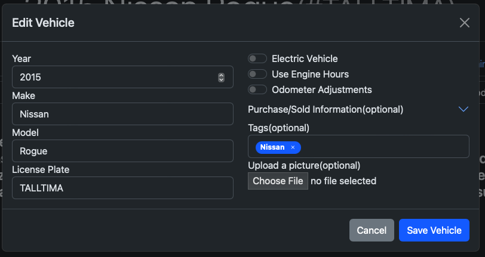Close the Edit Vehicle dialog
Image resolution: width=485 pixels, height=257 pixels.
point(464,23)
